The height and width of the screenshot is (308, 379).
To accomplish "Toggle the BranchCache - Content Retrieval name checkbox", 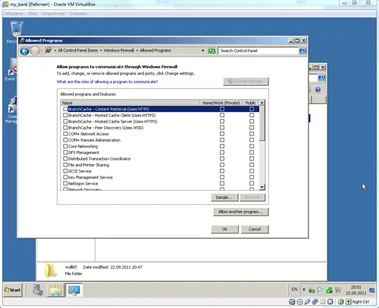I will pyautogui.click(x=65, y=109).
